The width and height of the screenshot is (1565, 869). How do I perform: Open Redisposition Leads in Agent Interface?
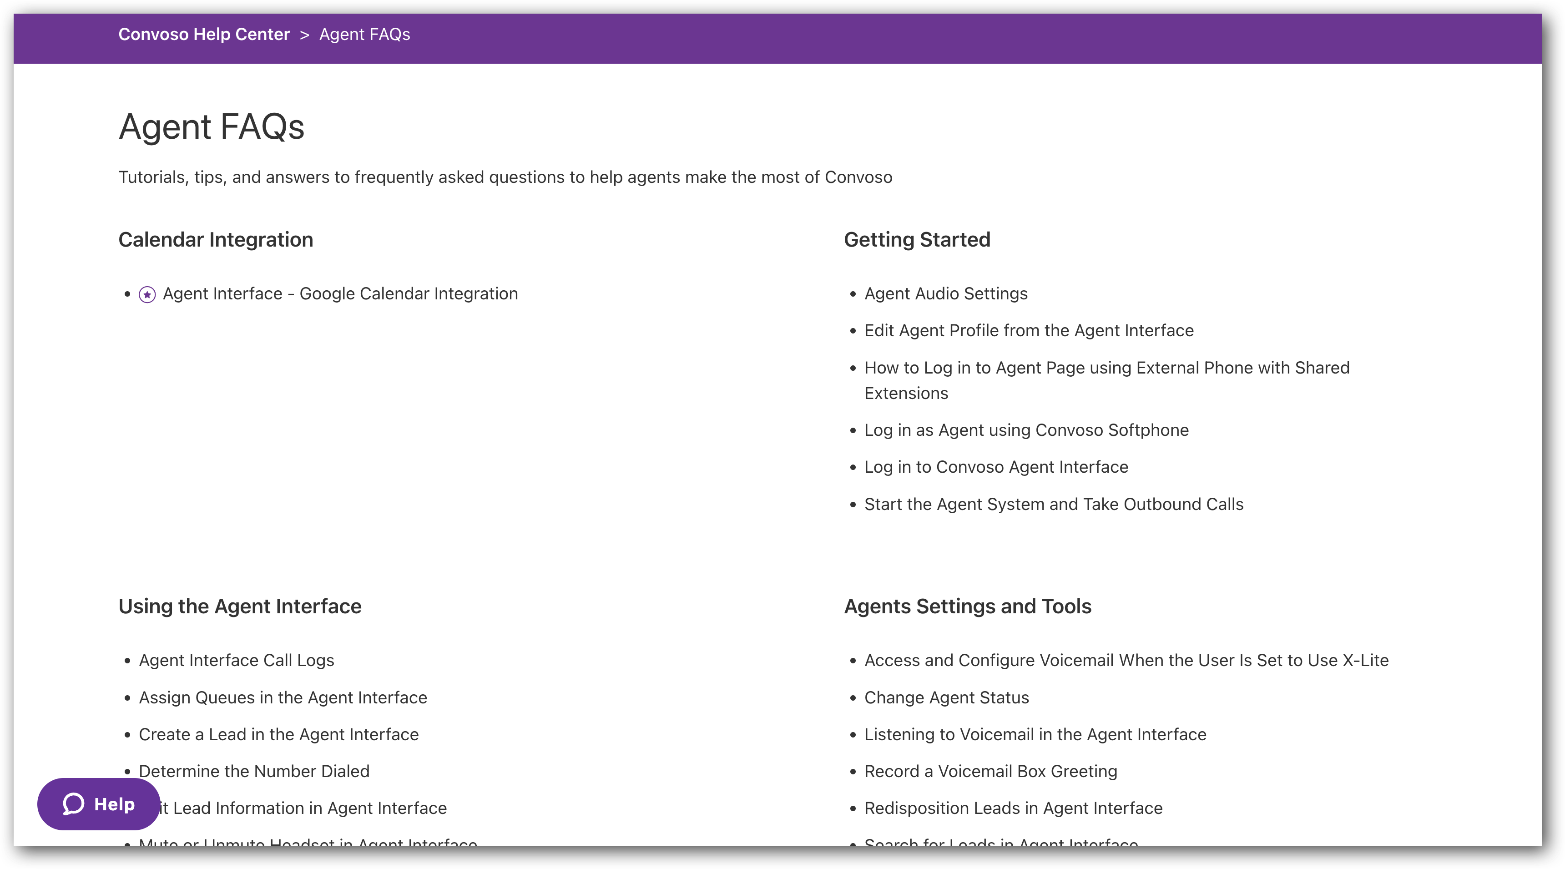coord(1013,809)
